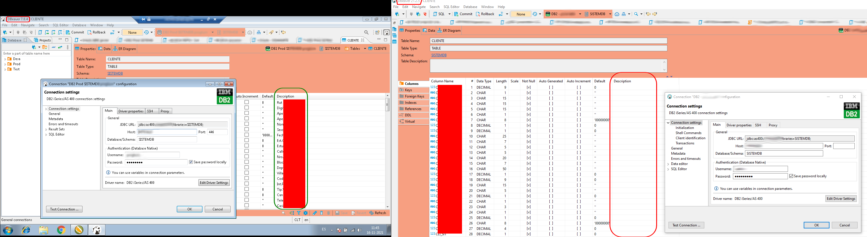The image size is (867, 237).
Task: Open Internet Explorer from the Windows taskbar
Action: (26, 230)
